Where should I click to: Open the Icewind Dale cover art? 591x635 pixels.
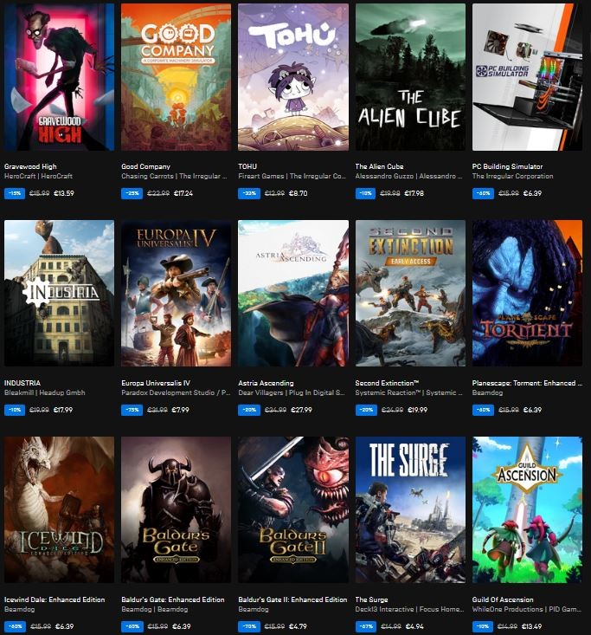click(59, 509)
